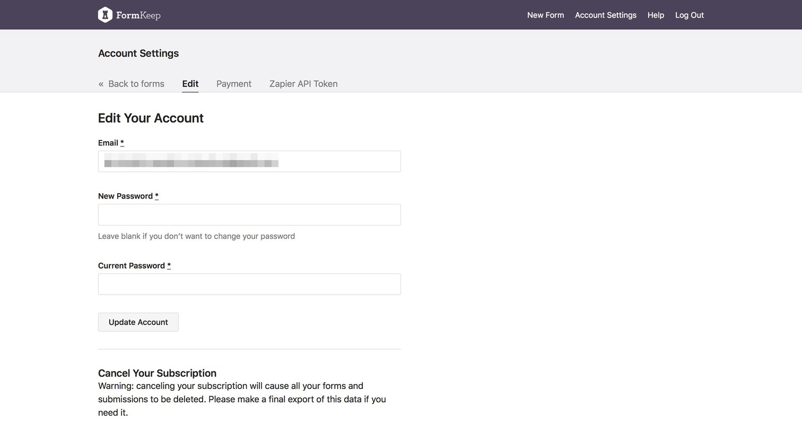Focus the Current Password field
The width and height of the screenshot is (802, 432).
pyautogui.click(x=249, y=284)
